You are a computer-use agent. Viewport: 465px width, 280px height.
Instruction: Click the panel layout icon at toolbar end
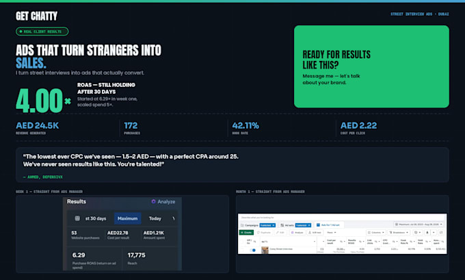click(441, 233)
